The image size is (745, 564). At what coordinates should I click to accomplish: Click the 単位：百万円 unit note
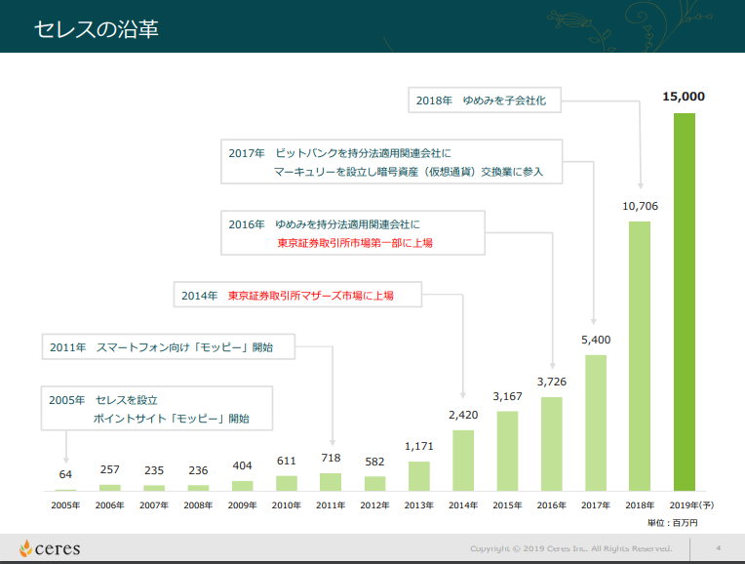tap(672, 523)
